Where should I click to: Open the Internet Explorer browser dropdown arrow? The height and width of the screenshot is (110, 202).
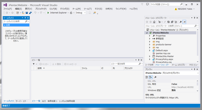point(68,13)
